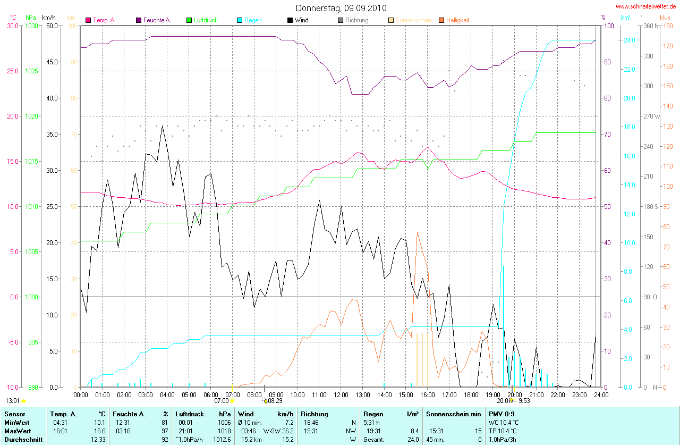The height and width of the screenshot is (445, 680).
Task: Click the average temperature value 12.33
Action: pyautogui.click(x=98, y=439)
